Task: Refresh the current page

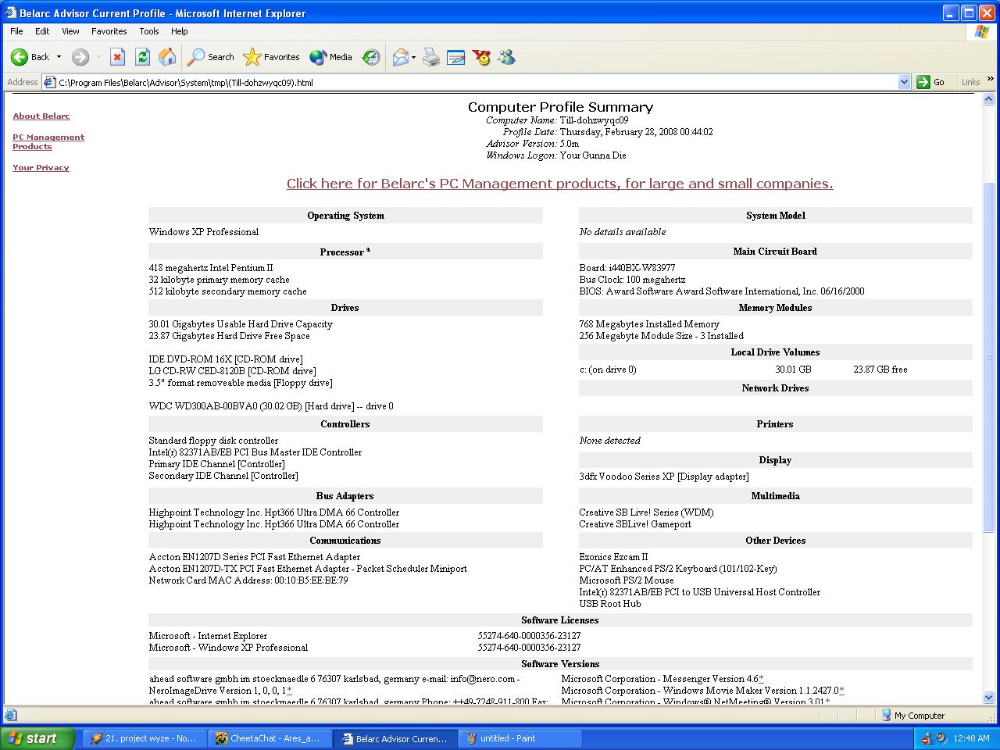Action: click(142, 57)
